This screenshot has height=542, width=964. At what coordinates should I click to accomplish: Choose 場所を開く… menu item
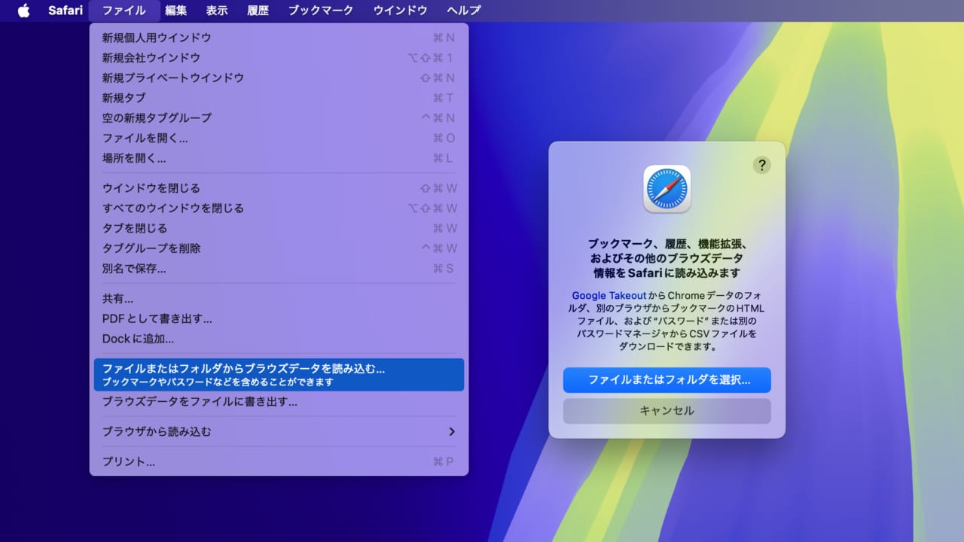tap(279, 158)
